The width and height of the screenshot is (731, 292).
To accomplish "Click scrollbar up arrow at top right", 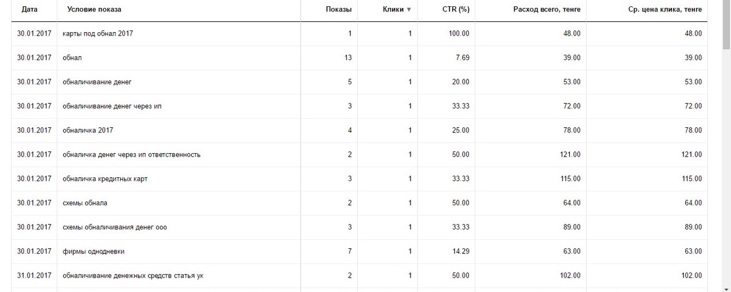I will click(726, 3).
